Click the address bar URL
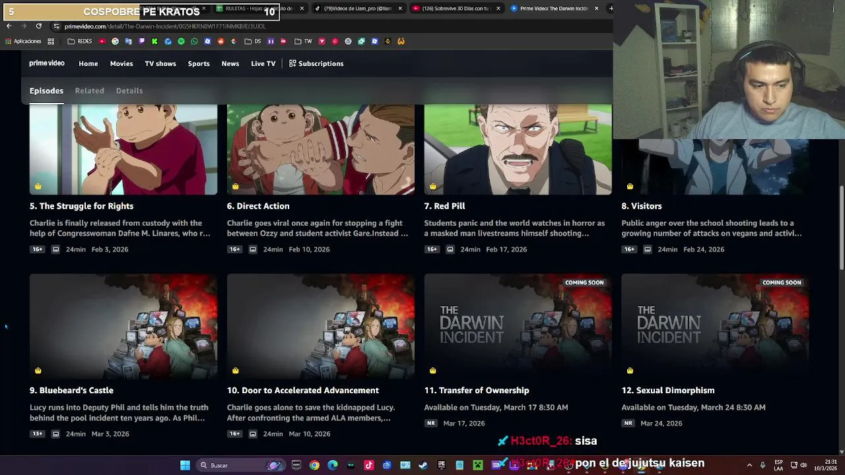This screenshot has width=845, height=475. point(165,26)
